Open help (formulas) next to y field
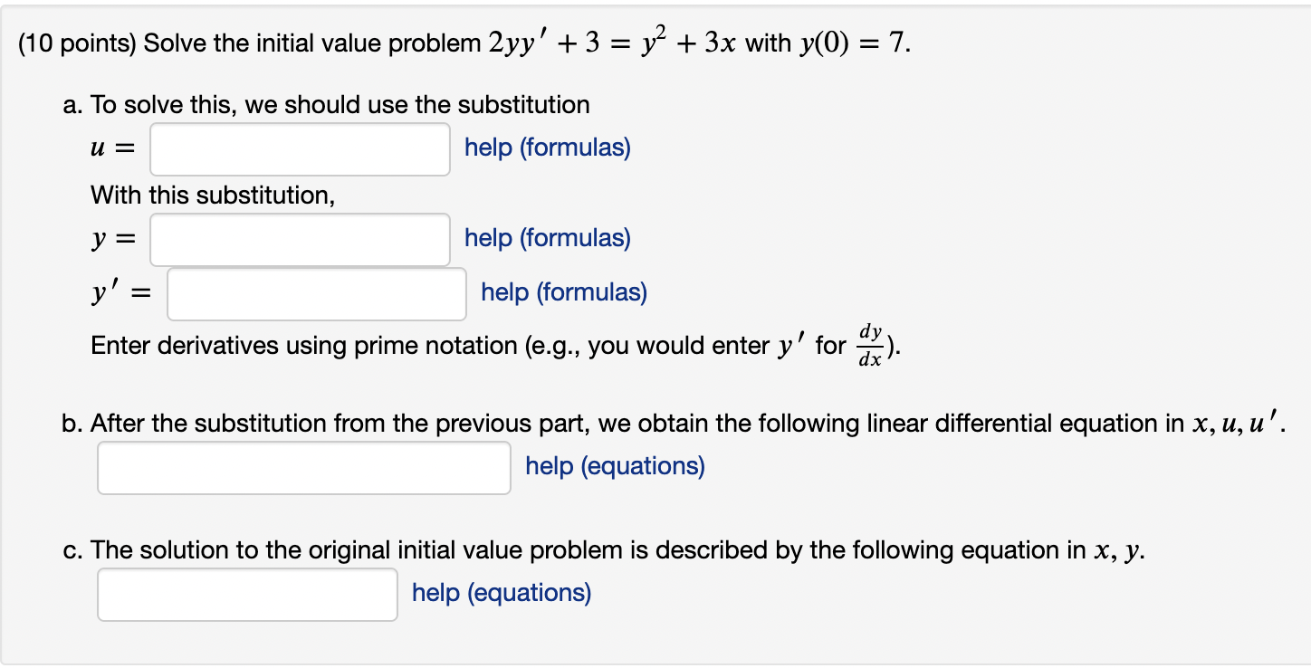Image resolution: width=1311 pixels, height=668 pixels. click(x=548, y=238)
